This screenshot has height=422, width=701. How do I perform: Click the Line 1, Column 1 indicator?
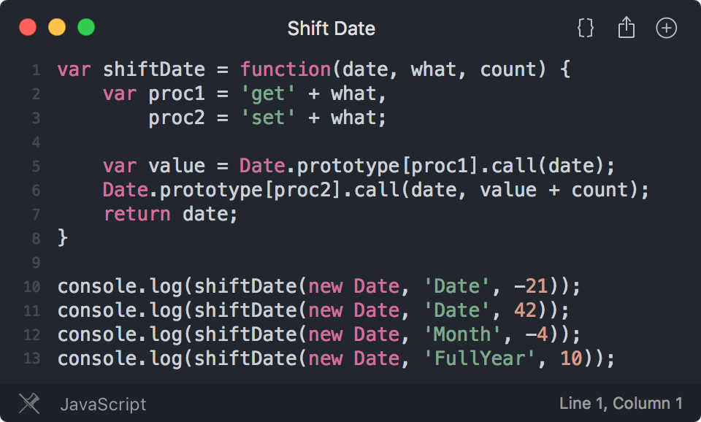click(621, 403)
